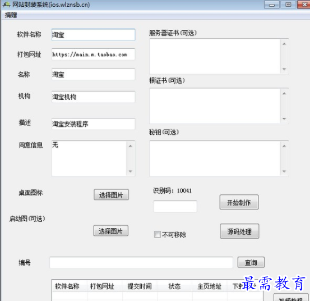
Task: Click 秘钥 scrollbar down arrow
Action: [x=284, y=171]
